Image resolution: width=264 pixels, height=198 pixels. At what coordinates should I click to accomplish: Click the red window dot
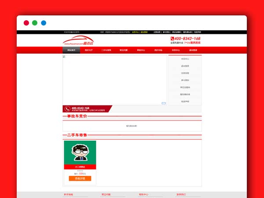(x=26, y=23)
